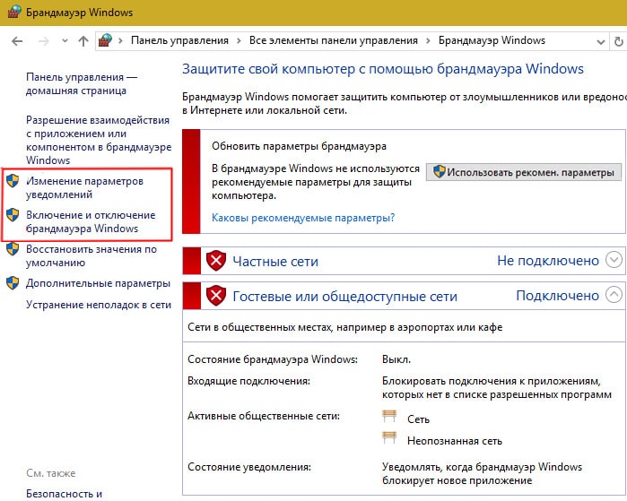This screenshot has width=627, height=501.
Task: Click the firewall icon in the title bar
Action: coord(13,12)
